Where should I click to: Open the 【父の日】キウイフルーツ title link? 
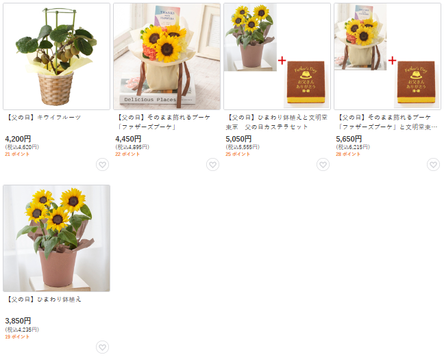[43, 118]
